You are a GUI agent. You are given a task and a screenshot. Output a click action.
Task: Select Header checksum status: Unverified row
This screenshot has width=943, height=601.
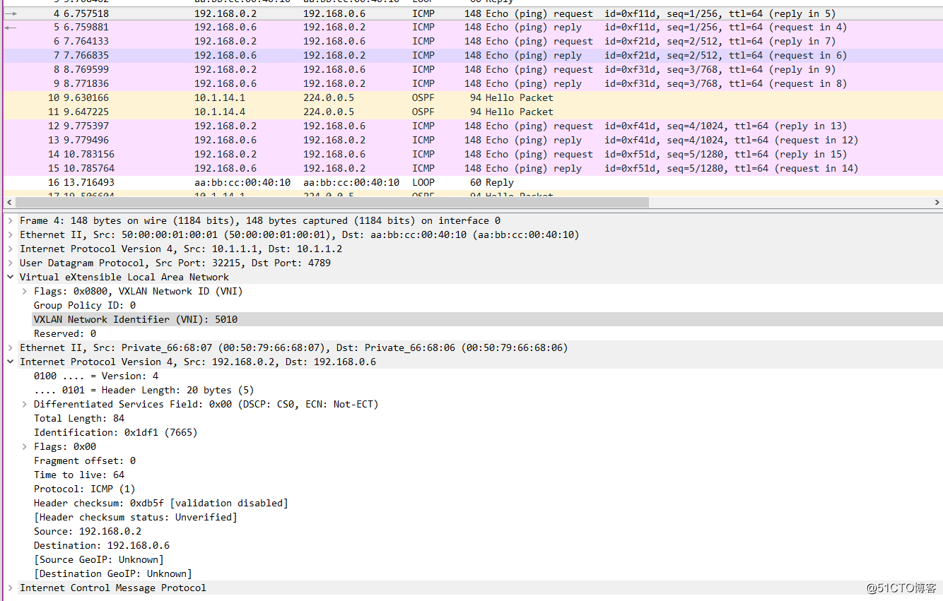click(x=136, y=517)
